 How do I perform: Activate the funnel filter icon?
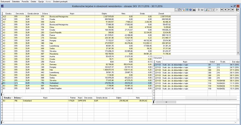[213, 10]
